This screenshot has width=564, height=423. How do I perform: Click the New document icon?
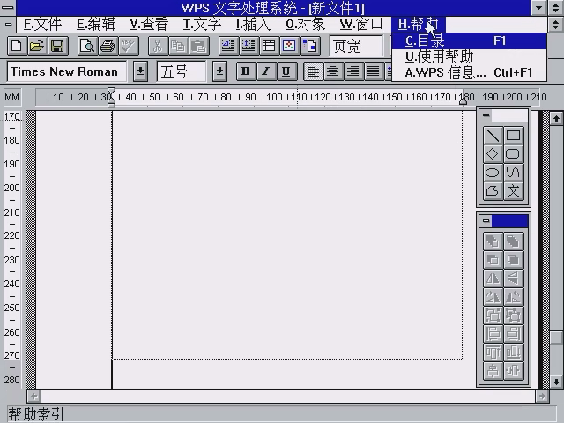[x=17, y=46]
